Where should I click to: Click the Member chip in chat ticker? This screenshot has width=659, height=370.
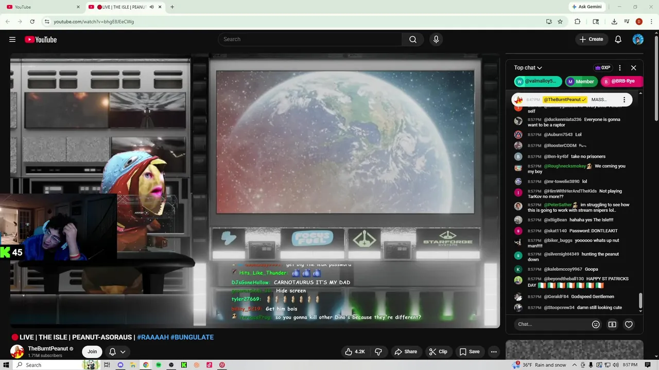(581, 81)
